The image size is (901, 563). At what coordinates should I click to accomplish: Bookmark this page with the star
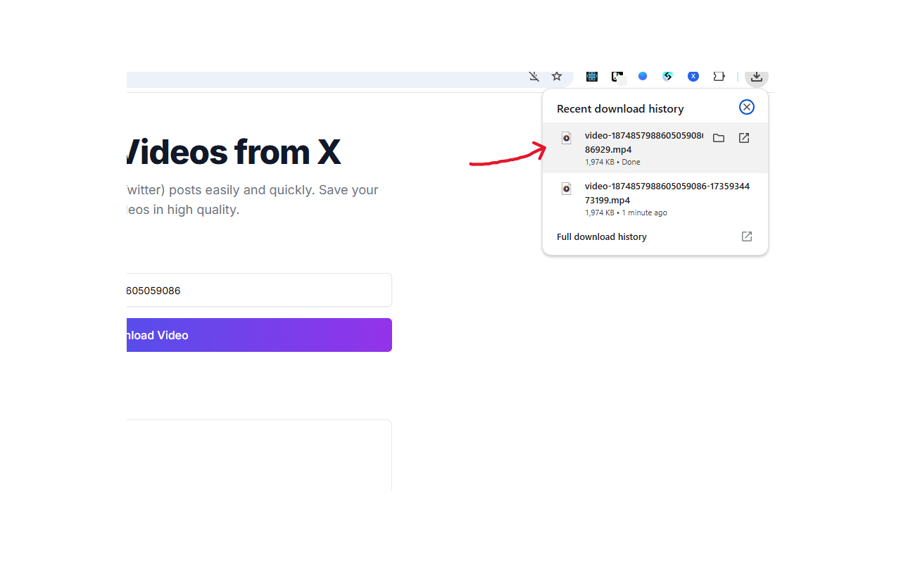(557, 76)
